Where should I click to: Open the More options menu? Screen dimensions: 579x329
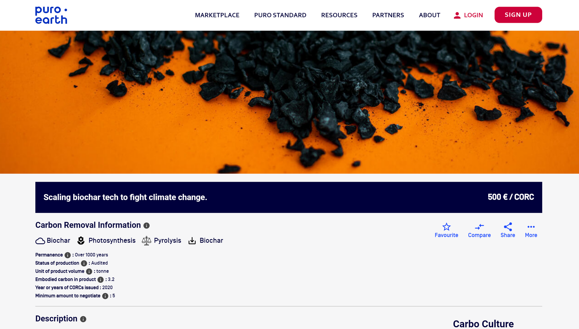pos(531,227)
